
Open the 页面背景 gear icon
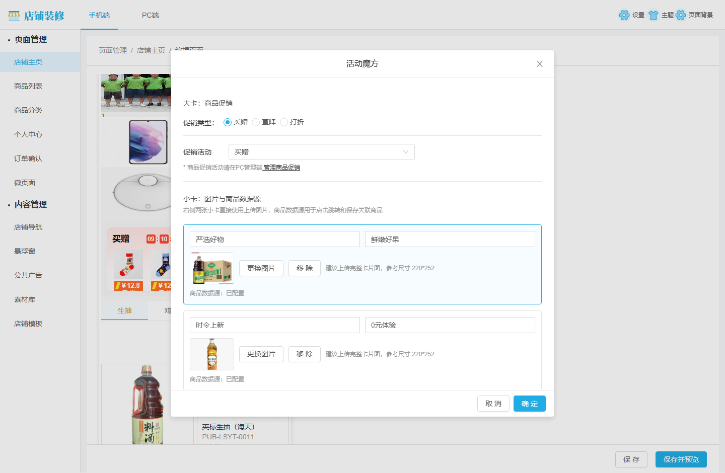tap(681, 15)
